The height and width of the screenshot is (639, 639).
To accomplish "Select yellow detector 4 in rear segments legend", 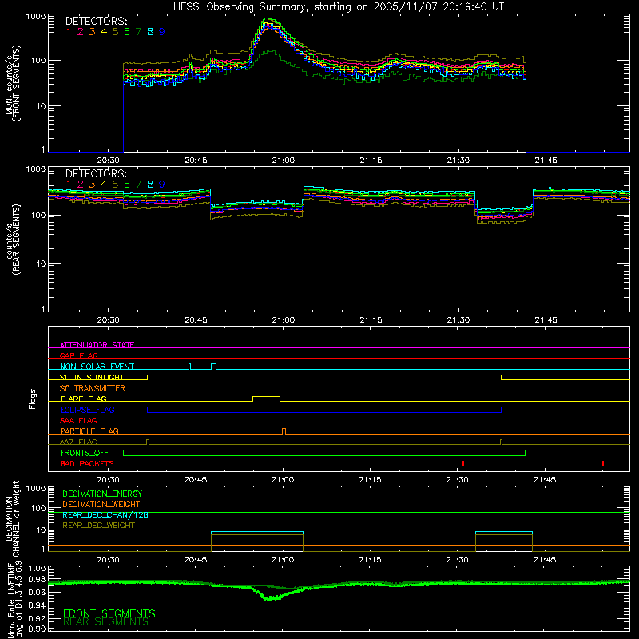I will (x=104, y=185).
